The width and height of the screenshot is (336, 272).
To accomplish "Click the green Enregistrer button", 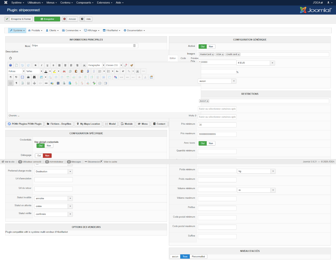I will [47, 19].
